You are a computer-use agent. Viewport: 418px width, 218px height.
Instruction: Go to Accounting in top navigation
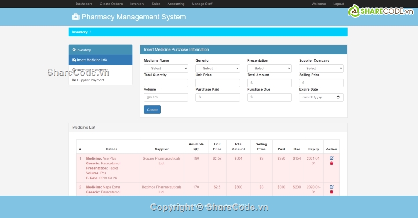pyautogui.click(x=176, y=4)
